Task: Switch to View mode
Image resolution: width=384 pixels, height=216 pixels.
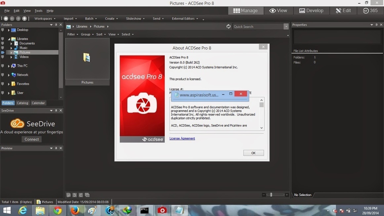Action: click(x=278, y=11)
